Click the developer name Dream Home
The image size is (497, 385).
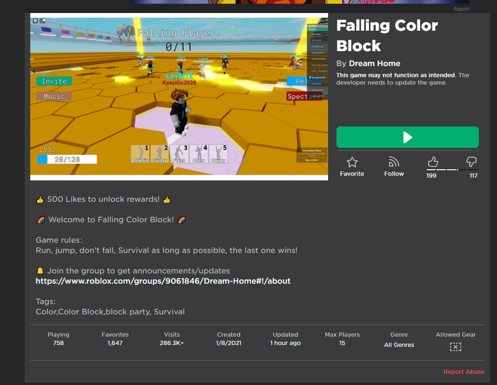(375, 63)
